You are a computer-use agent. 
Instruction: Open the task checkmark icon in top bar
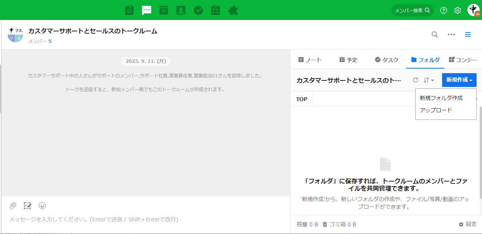(198, 10)
